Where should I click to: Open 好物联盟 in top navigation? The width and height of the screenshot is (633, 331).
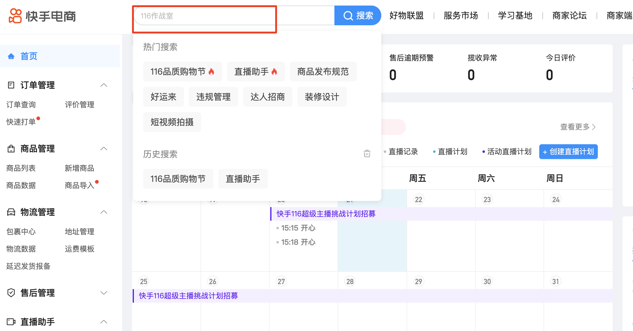click(406, 15)
